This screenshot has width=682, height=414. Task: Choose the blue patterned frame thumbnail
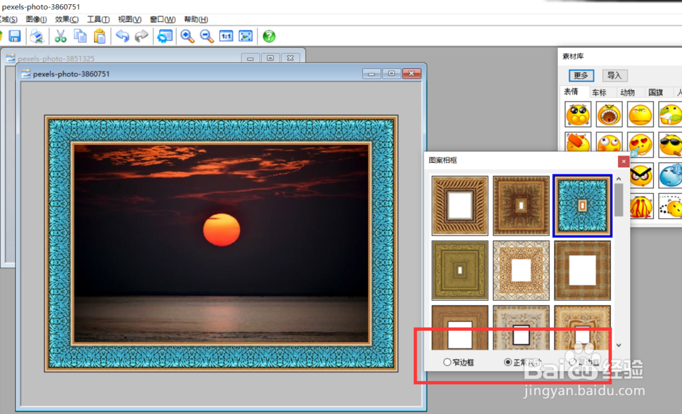tap(582, 206)
